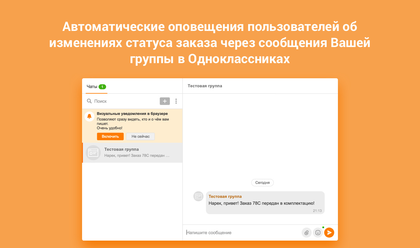Click the Тестовая группа avatar in chat list
Image resolution: width=420 pixels, height=248 pixels.
click(x=93, y=153)
